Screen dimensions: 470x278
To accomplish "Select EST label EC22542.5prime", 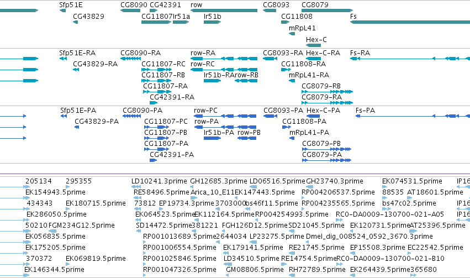I will [436, 248].
